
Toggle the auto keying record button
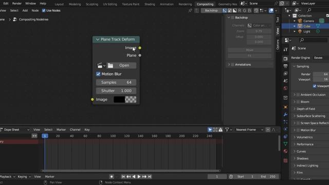(112, 177)
